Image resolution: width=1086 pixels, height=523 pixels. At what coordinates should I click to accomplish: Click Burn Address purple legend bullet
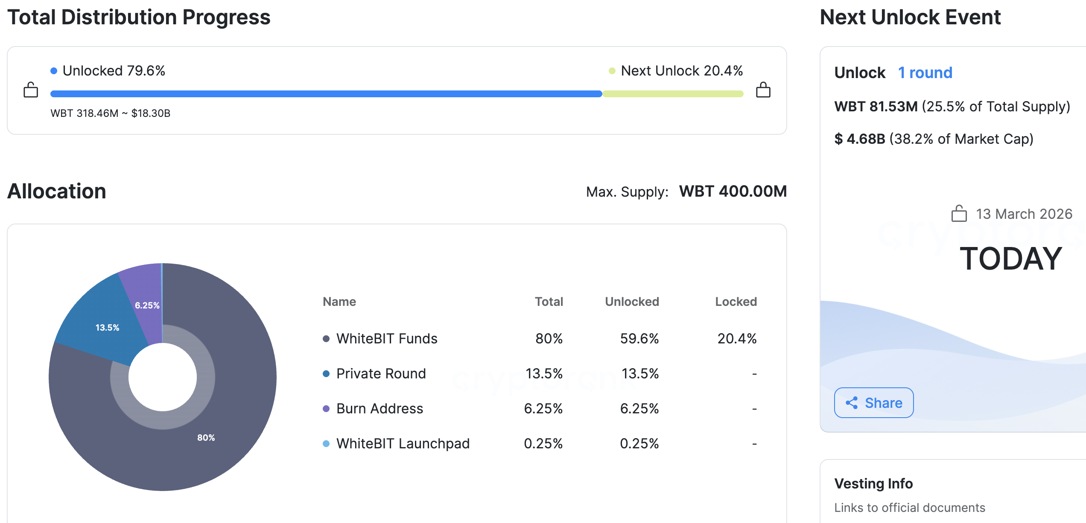pos(326,409)
